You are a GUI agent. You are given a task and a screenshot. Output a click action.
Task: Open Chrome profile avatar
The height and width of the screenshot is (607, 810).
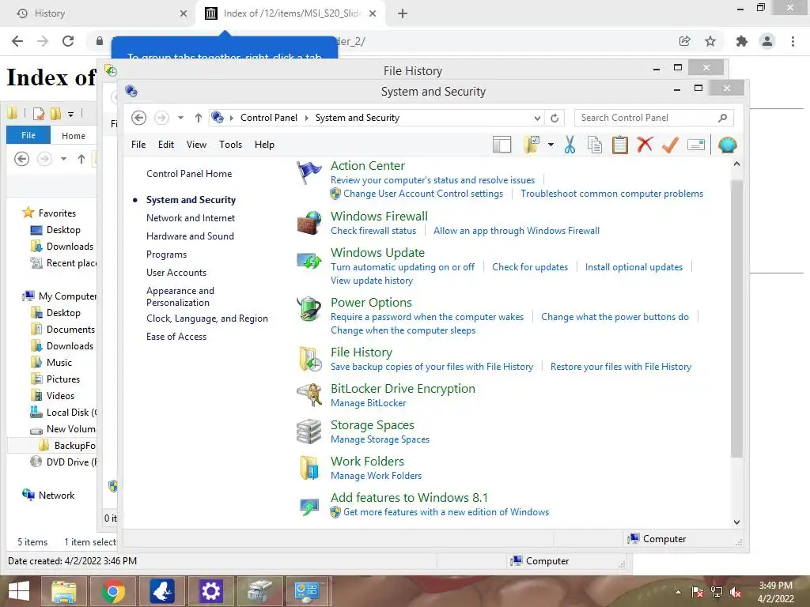coord(767,41)
